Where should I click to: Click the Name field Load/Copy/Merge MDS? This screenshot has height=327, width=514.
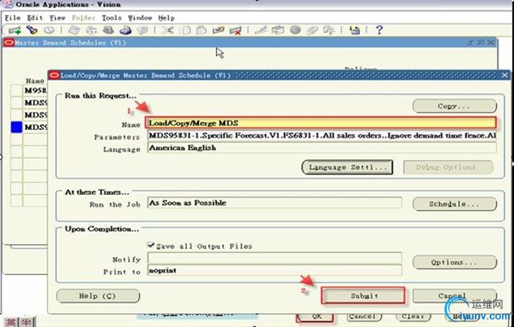(321, 123)
